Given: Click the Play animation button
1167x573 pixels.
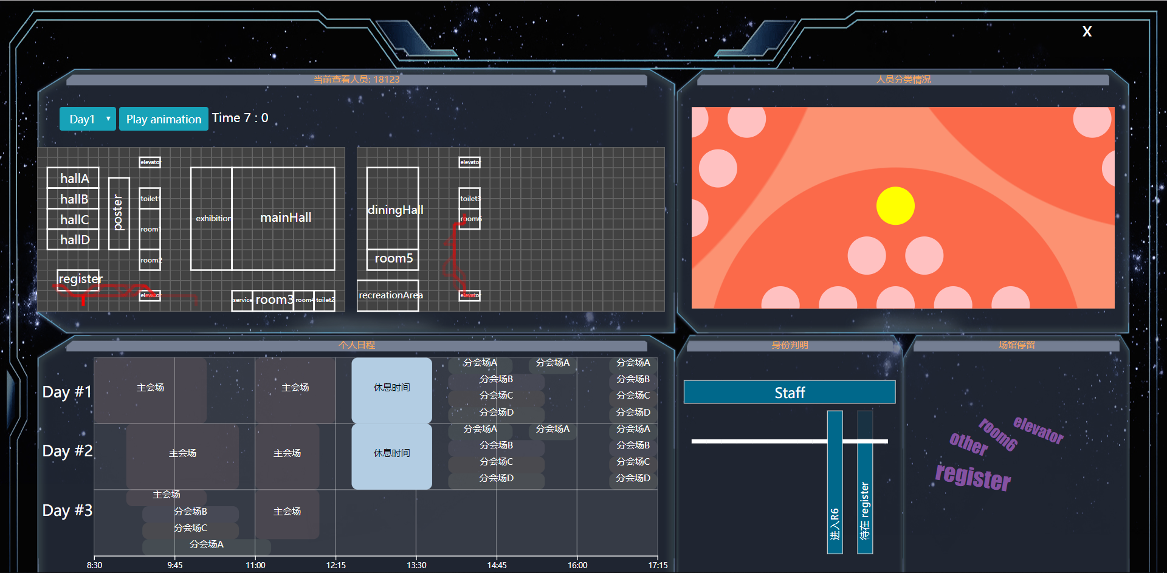Looking at the screenshot, I should [x=164, y=119].
